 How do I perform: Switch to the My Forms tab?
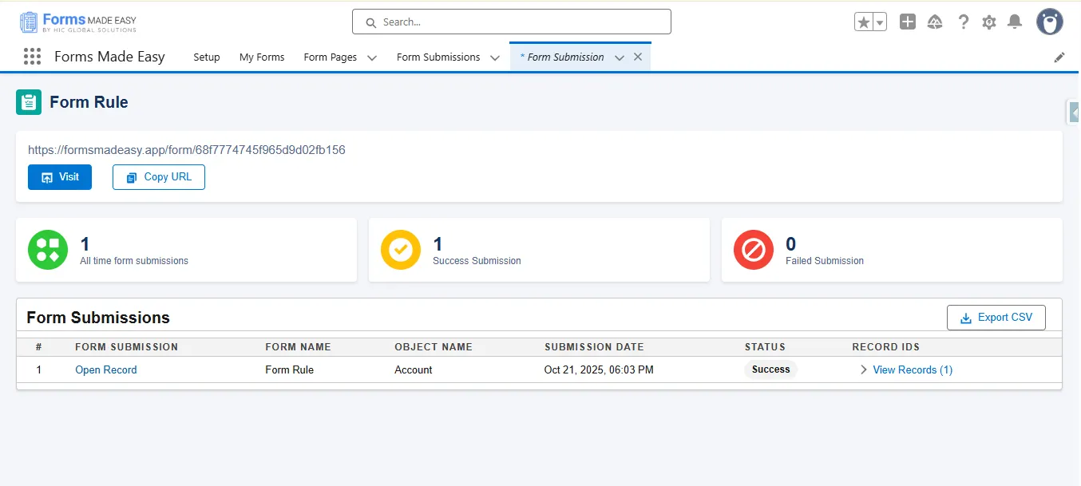coord(262,57)
